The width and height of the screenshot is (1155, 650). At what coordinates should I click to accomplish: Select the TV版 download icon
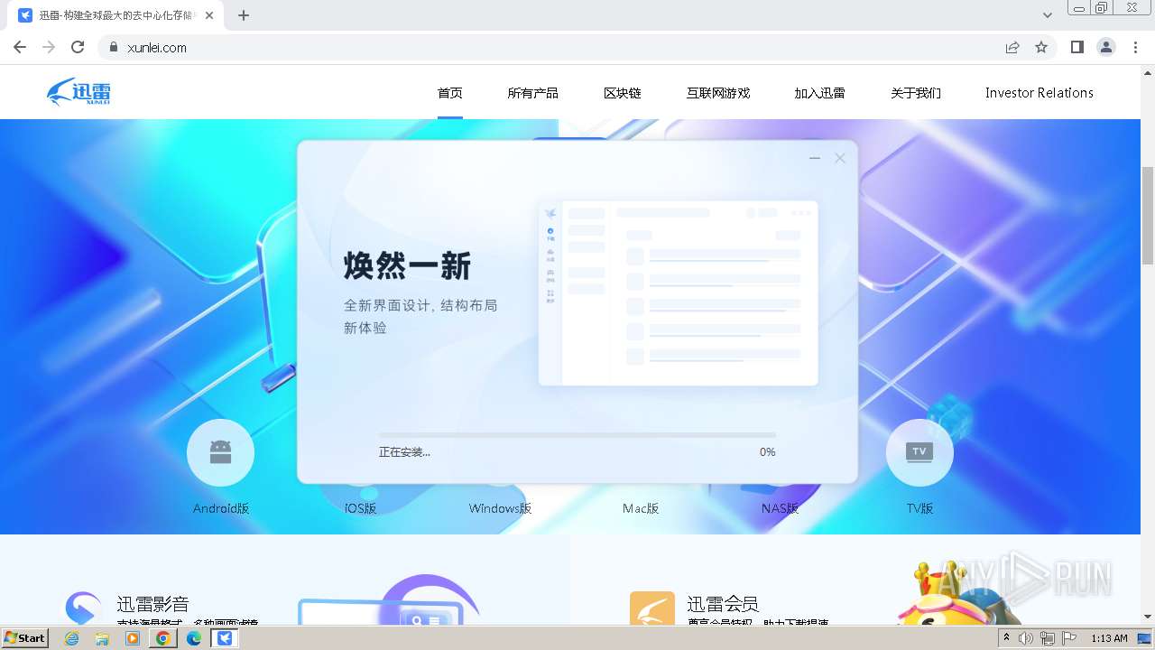point(919,452)
